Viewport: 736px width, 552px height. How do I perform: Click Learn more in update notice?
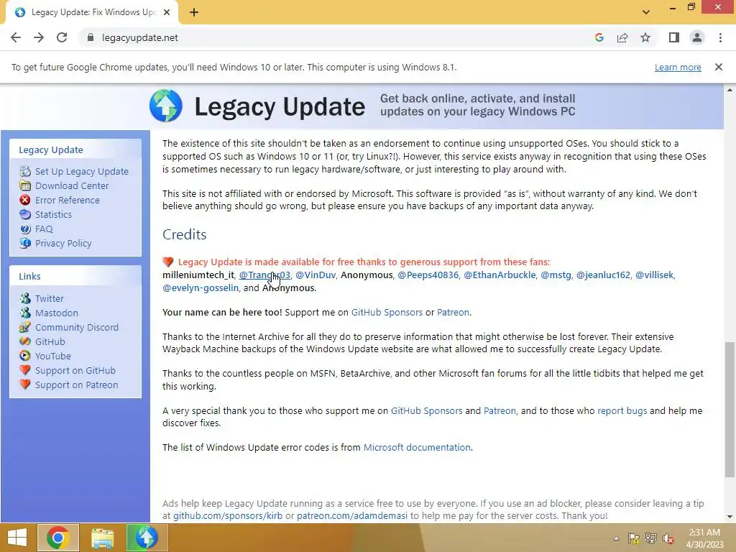pyautogui.click(x=678, y=67)
